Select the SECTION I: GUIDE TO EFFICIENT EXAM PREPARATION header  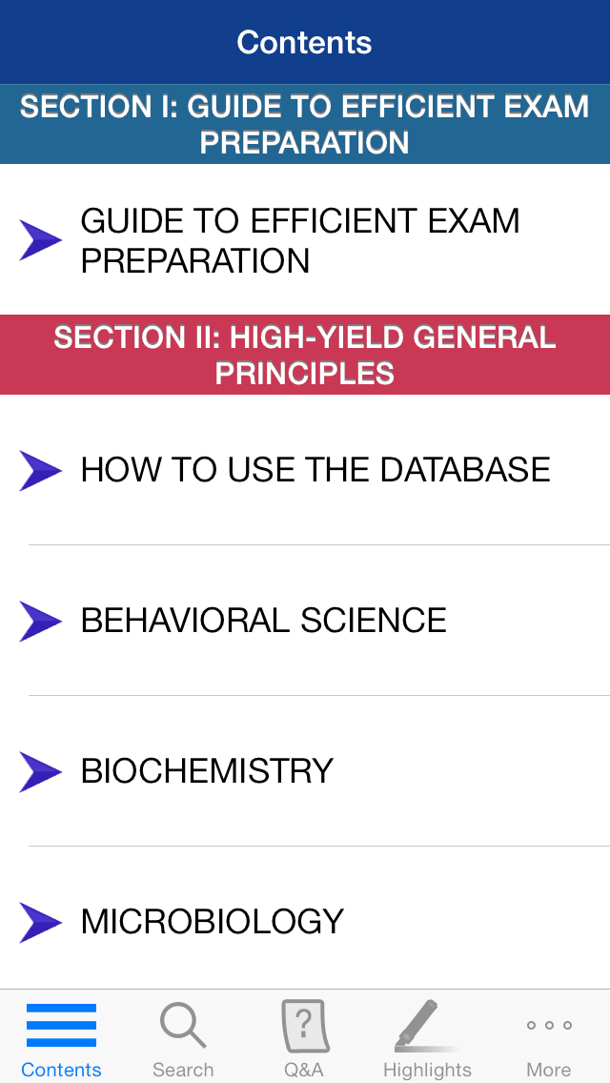click(305, 124)
